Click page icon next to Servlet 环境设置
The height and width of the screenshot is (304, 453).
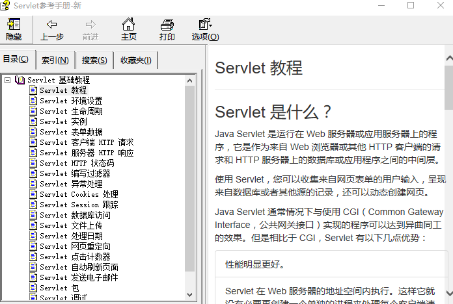pos(33,101)
